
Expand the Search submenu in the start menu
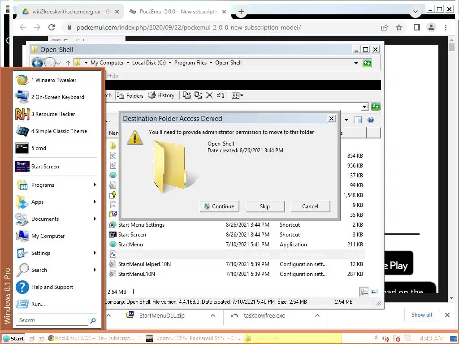95,270
